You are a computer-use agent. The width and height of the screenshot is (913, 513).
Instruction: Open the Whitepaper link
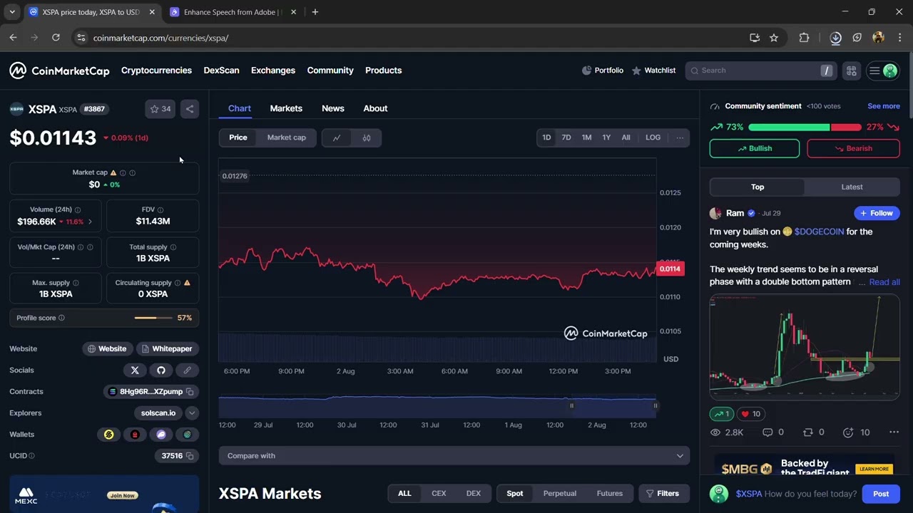167,349
